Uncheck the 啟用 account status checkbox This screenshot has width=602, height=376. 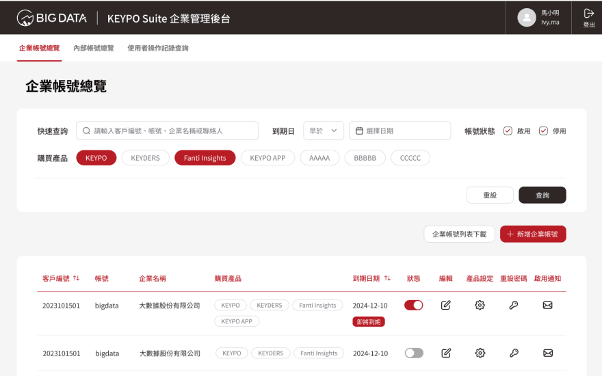pos(508,131)
